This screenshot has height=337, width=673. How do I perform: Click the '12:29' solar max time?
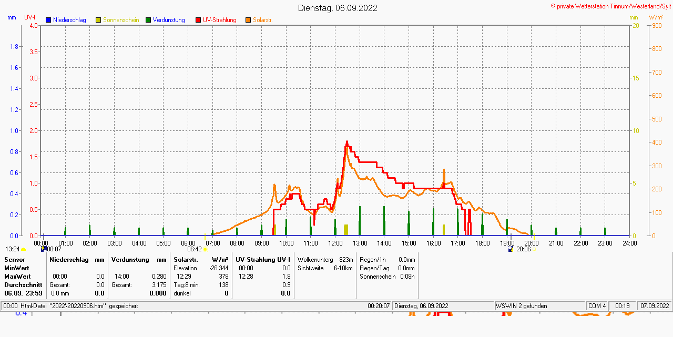pyautogui.click(x=184, y=277)
